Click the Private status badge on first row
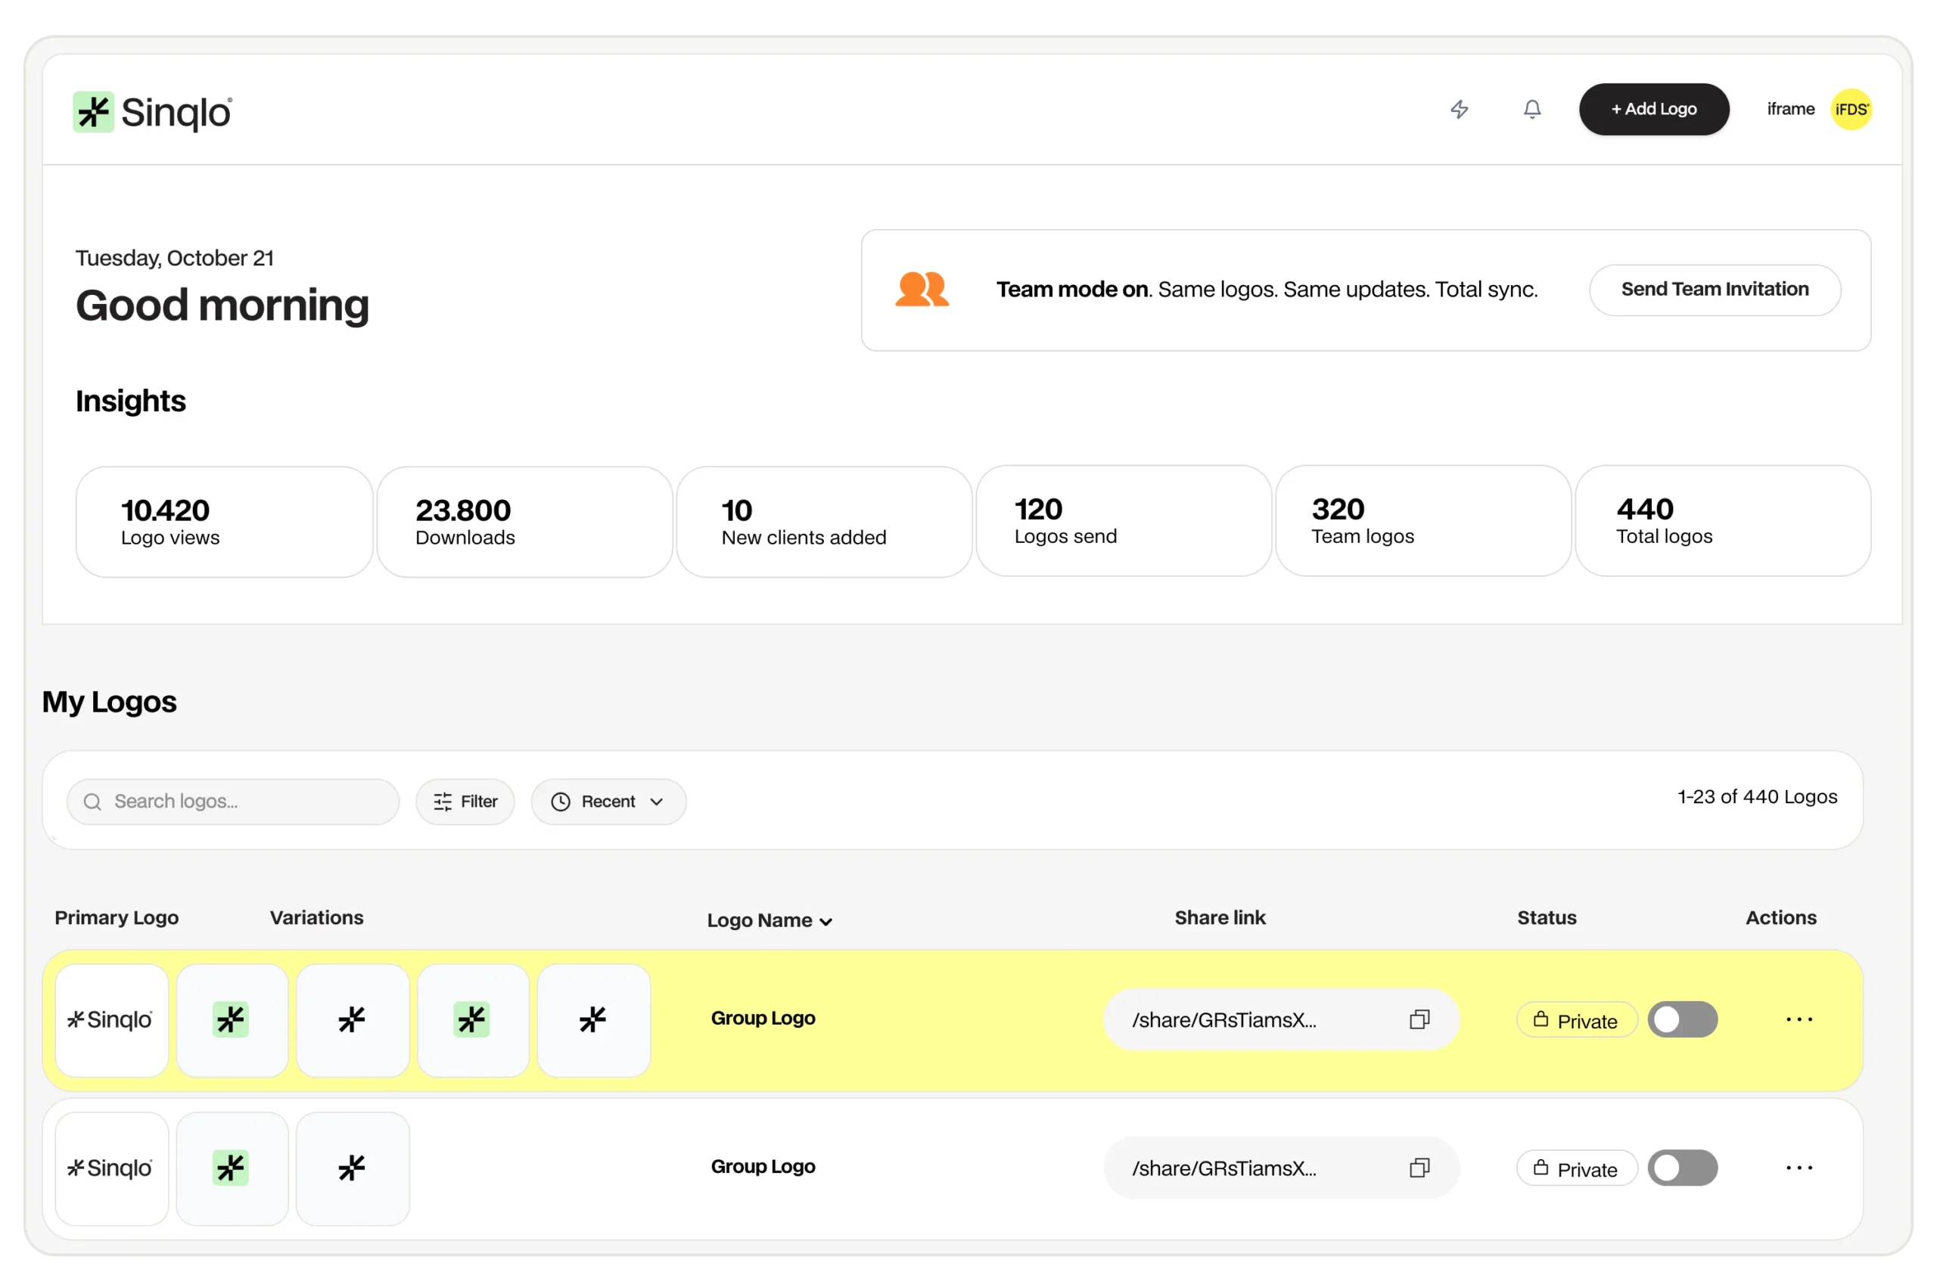Screen dimensions: 1937x1281 point(1577,1019)
